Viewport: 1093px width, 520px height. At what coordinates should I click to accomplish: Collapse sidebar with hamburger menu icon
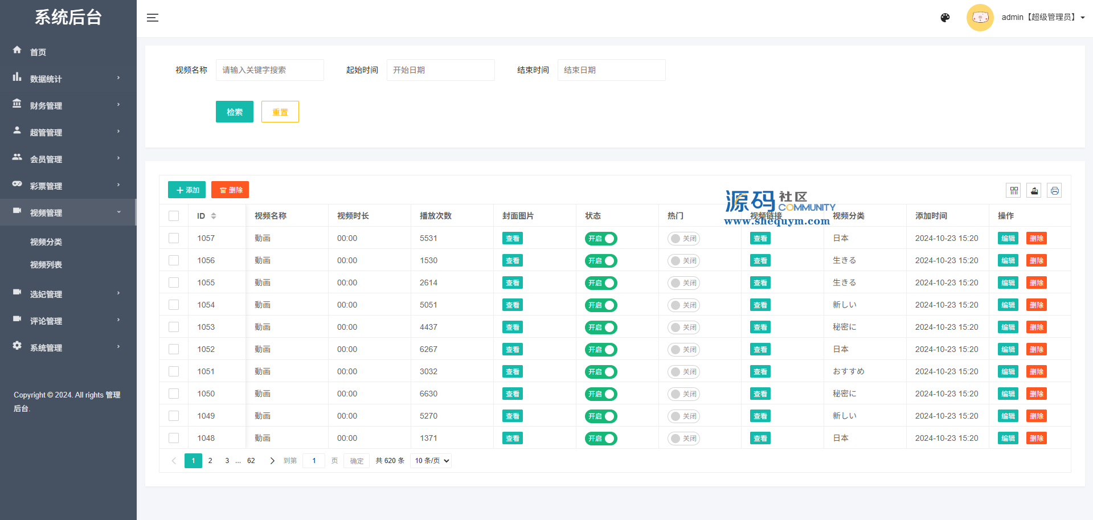153,18
